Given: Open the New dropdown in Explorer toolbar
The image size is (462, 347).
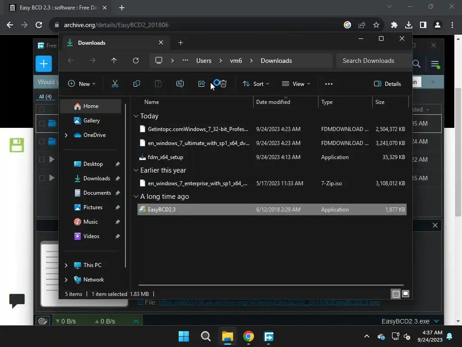Looking at the screenshot, I should pos(82,84).
